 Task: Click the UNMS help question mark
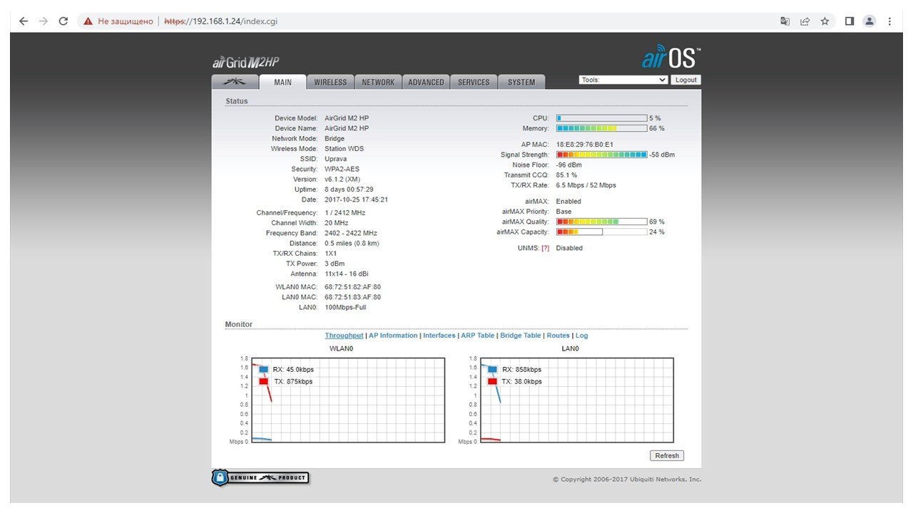[546, 248]
